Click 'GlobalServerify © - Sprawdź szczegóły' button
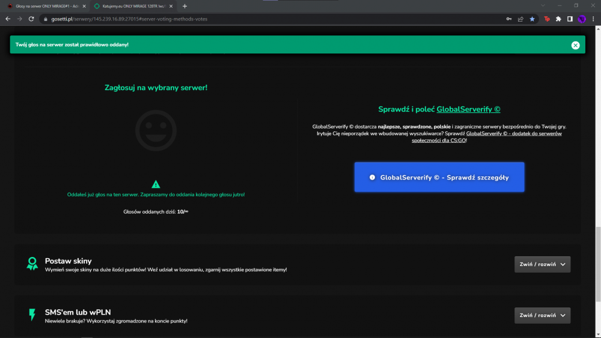The height and width of the screenshot is (338, 601). (x=439, y=177)
